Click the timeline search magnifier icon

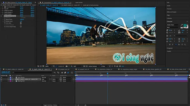point(13,73)
